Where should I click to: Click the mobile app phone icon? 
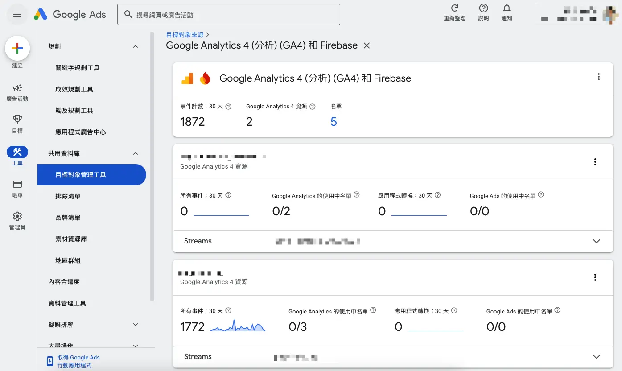(x=50, y=361)
